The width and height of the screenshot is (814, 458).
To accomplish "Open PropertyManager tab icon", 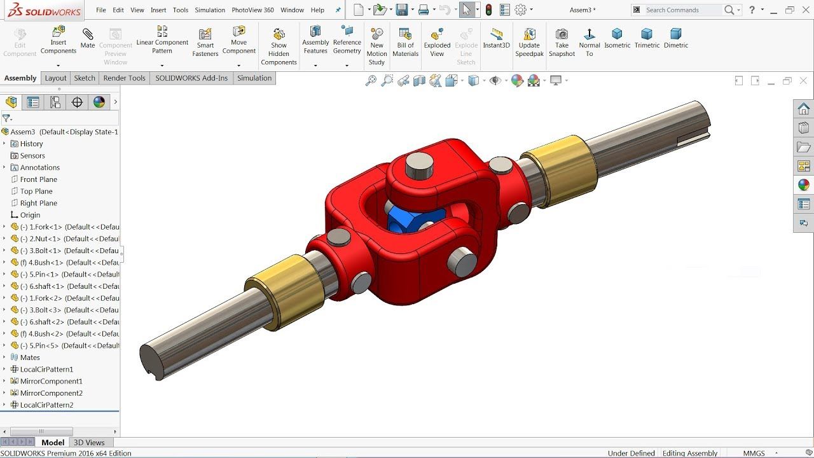I will click(33, 102).
